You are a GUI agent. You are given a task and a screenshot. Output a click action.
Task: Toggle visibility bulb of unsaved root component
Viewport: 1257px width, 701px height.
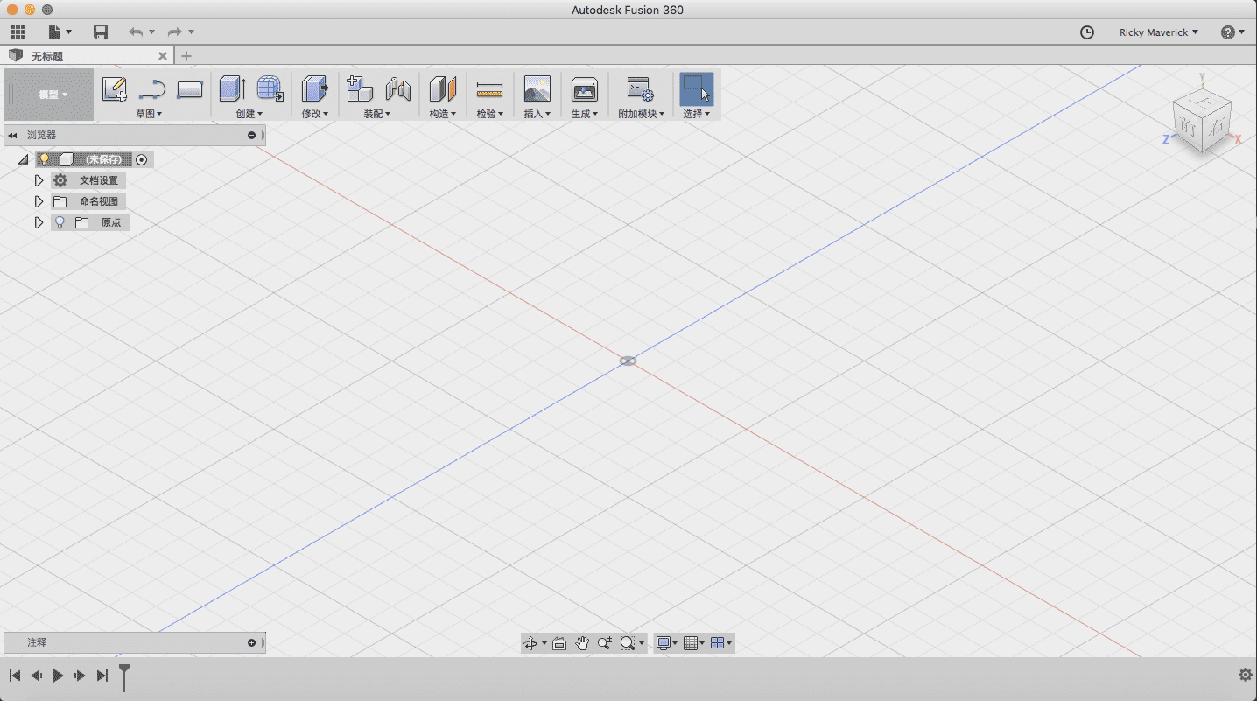44,159
